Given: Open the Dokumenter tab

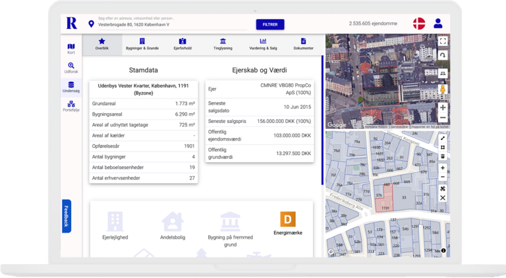Looking at the screenshot, I should 303,44.
